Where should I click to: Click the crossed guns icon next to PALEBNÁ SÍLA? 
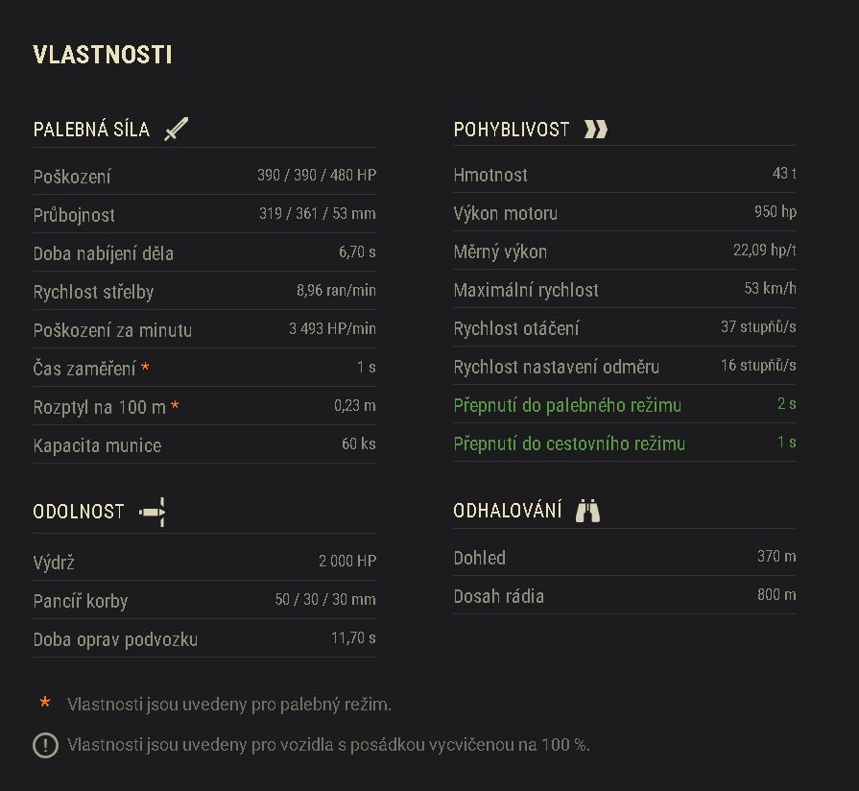[176, 128]
